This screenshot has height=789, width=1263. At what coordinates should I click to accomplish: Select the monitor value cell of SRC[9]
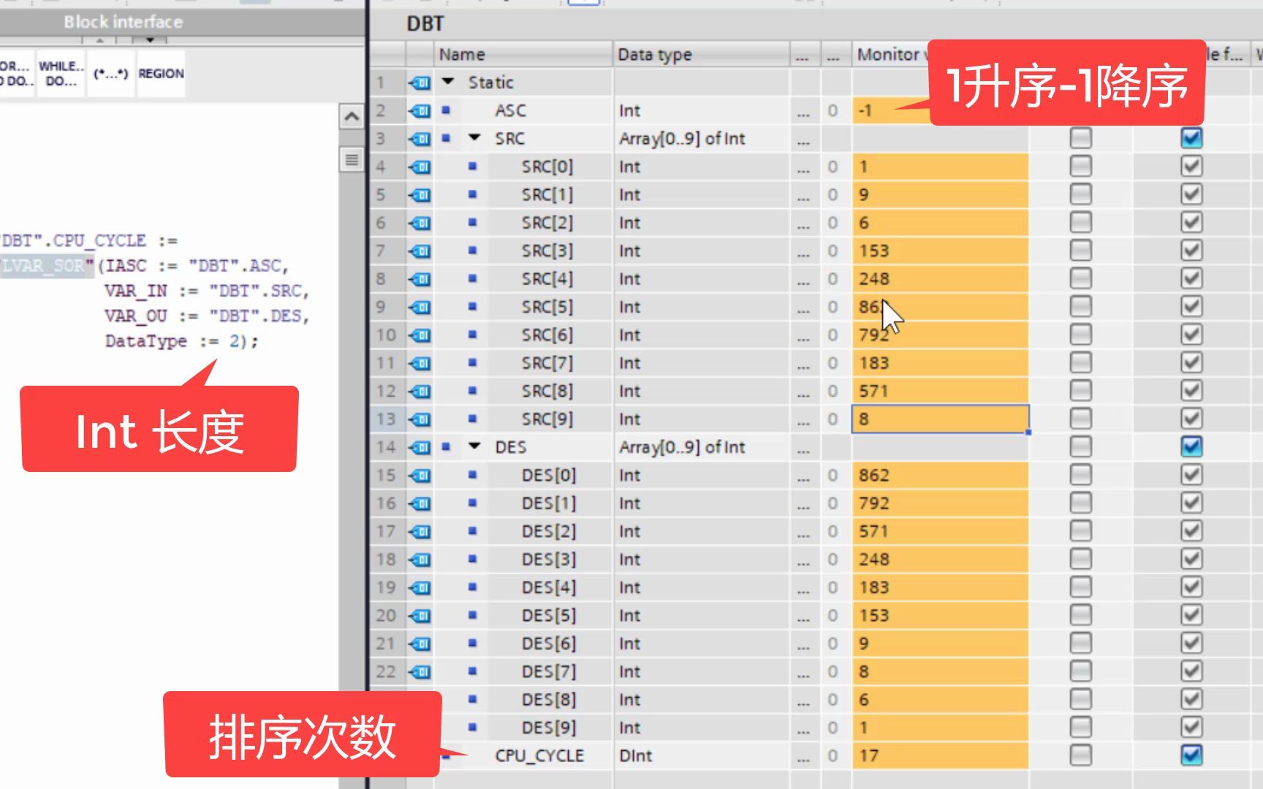tap(939, 419)
